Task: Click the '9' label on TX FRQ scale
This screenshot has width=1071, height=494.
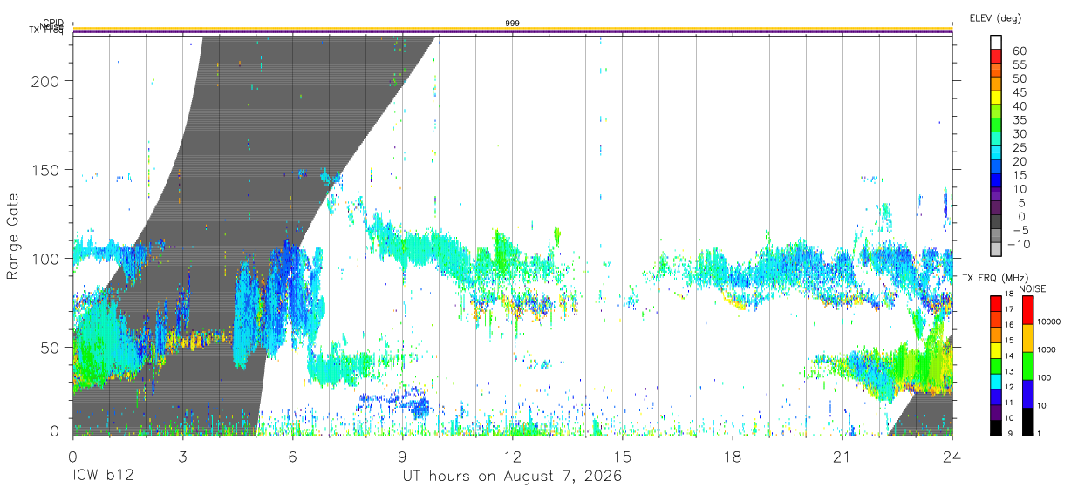Action: pyautogui.click(x=1012, y=434)
